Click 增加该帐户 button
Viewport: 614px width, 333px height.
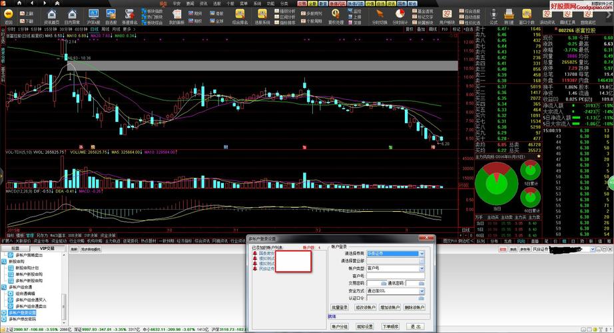coord(390,308)
